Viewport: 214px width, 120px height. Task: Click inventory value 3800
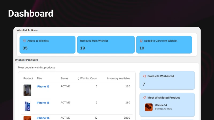click(x=127, y=118)
